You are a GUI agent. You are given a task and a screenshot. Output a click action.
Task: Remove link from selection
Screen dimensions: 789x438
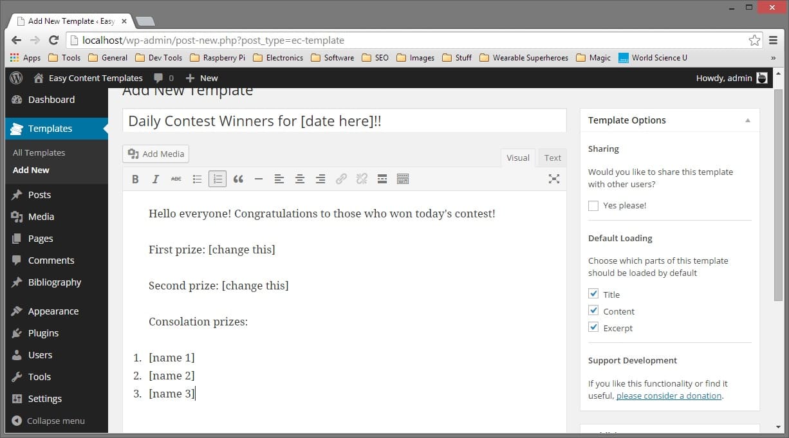362,179
